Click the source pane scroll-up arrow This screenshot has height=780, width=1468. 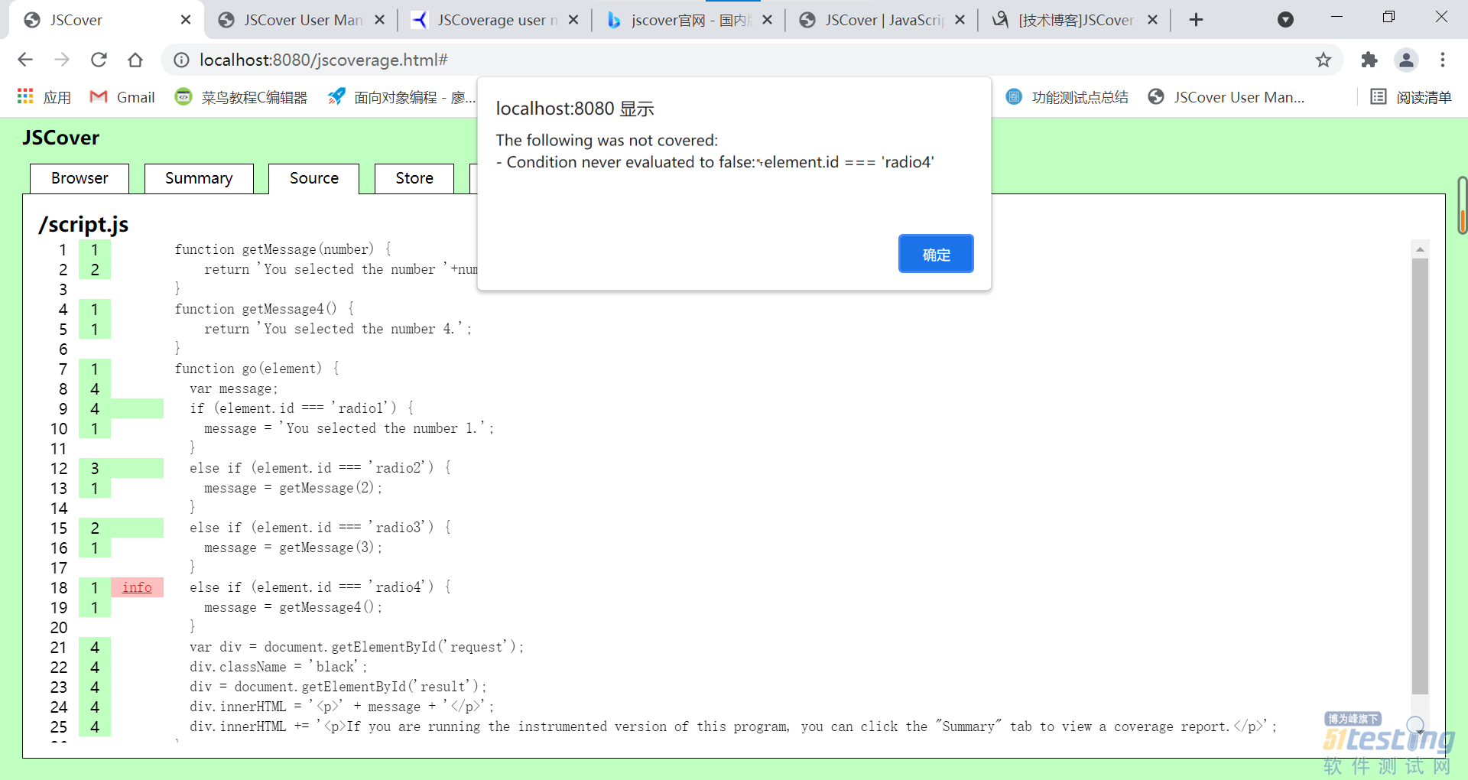(x=1420, y=249)
